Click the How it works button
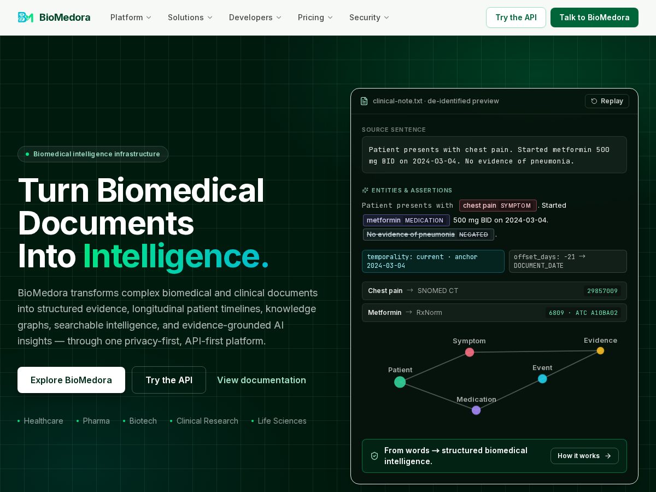The image size is (656, 492). coord(584,456)
